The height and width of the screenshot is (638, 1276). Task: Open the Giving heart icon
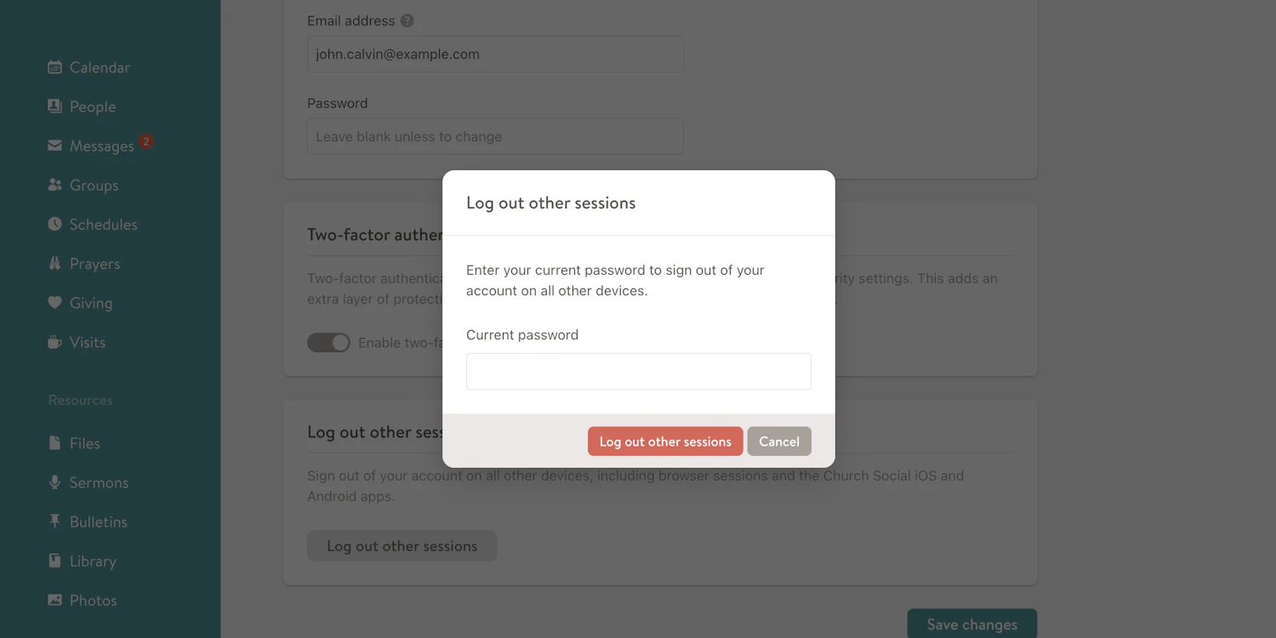(x=54, y=302)
